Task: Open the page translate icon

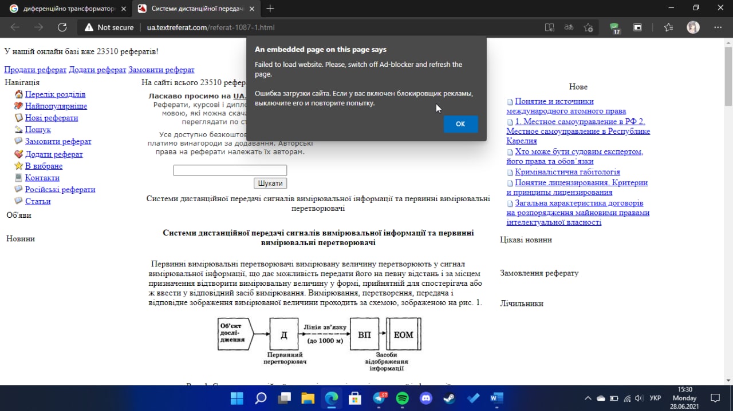Action: pos(569,27)
